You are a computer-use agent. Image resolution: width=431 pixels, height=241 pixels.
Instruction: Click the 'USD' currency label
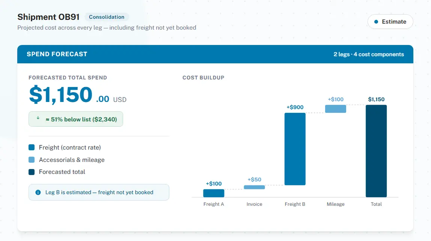pos(120,100)
